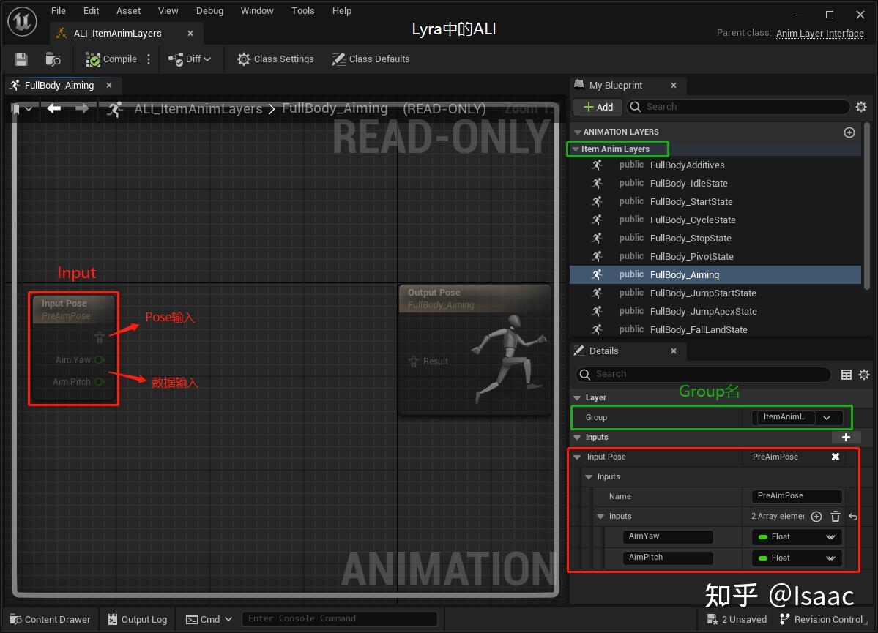
Task: Open the Diff dropdown
Action: 189,59
